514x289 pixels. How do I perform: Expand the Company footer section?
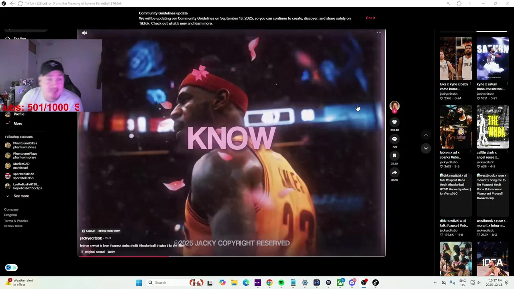(11, 210)
